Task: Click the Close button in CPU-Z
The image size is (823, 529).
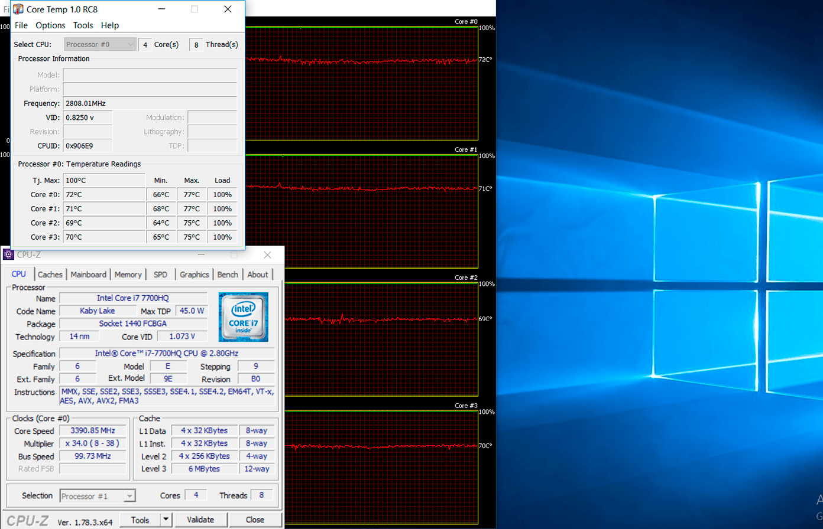Action: click(x=255, y=520)
